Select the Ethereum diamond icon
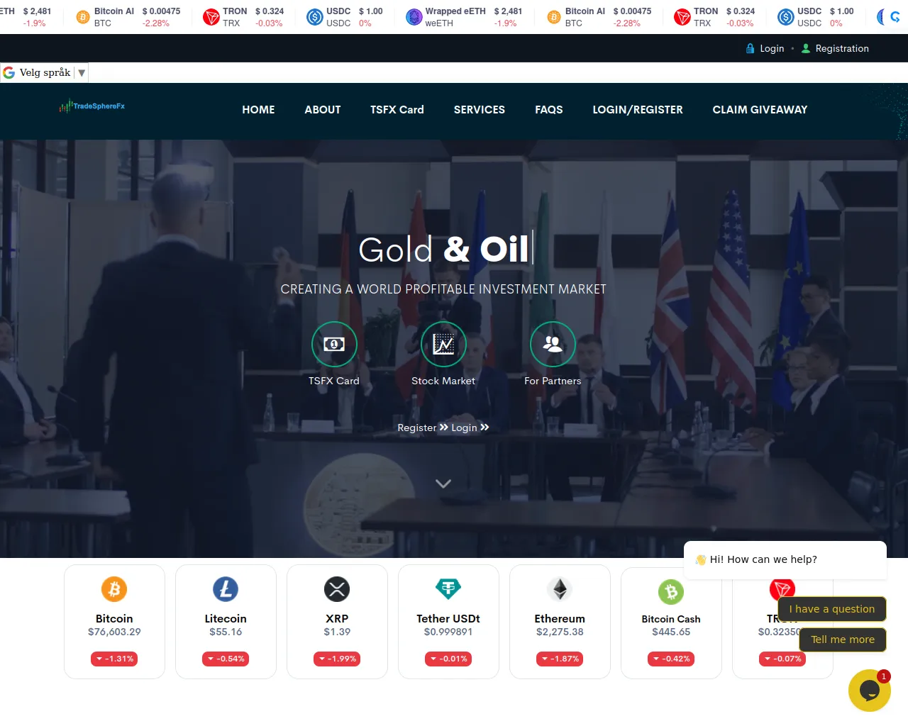 point(560,589)
